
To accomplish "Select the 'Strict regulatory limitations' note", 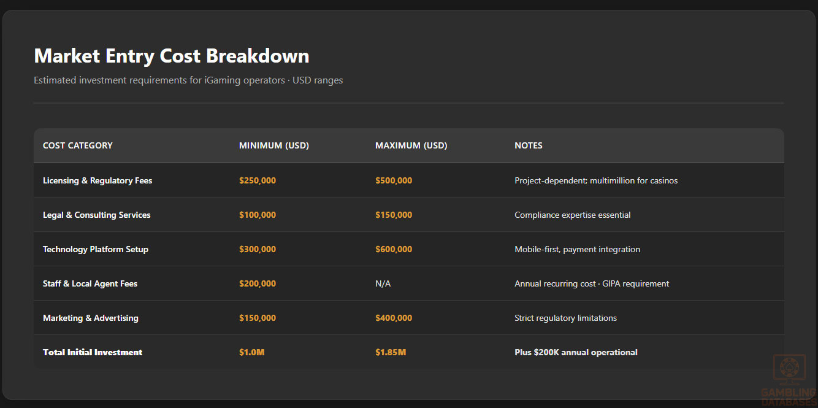I will click(565, 318).
